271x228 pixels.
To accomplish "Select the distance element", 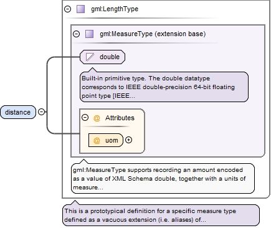I will click(x=18, y=112).
